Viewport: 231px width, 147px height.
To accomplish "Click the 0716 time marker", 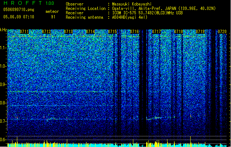I will (x=134, y=32).
